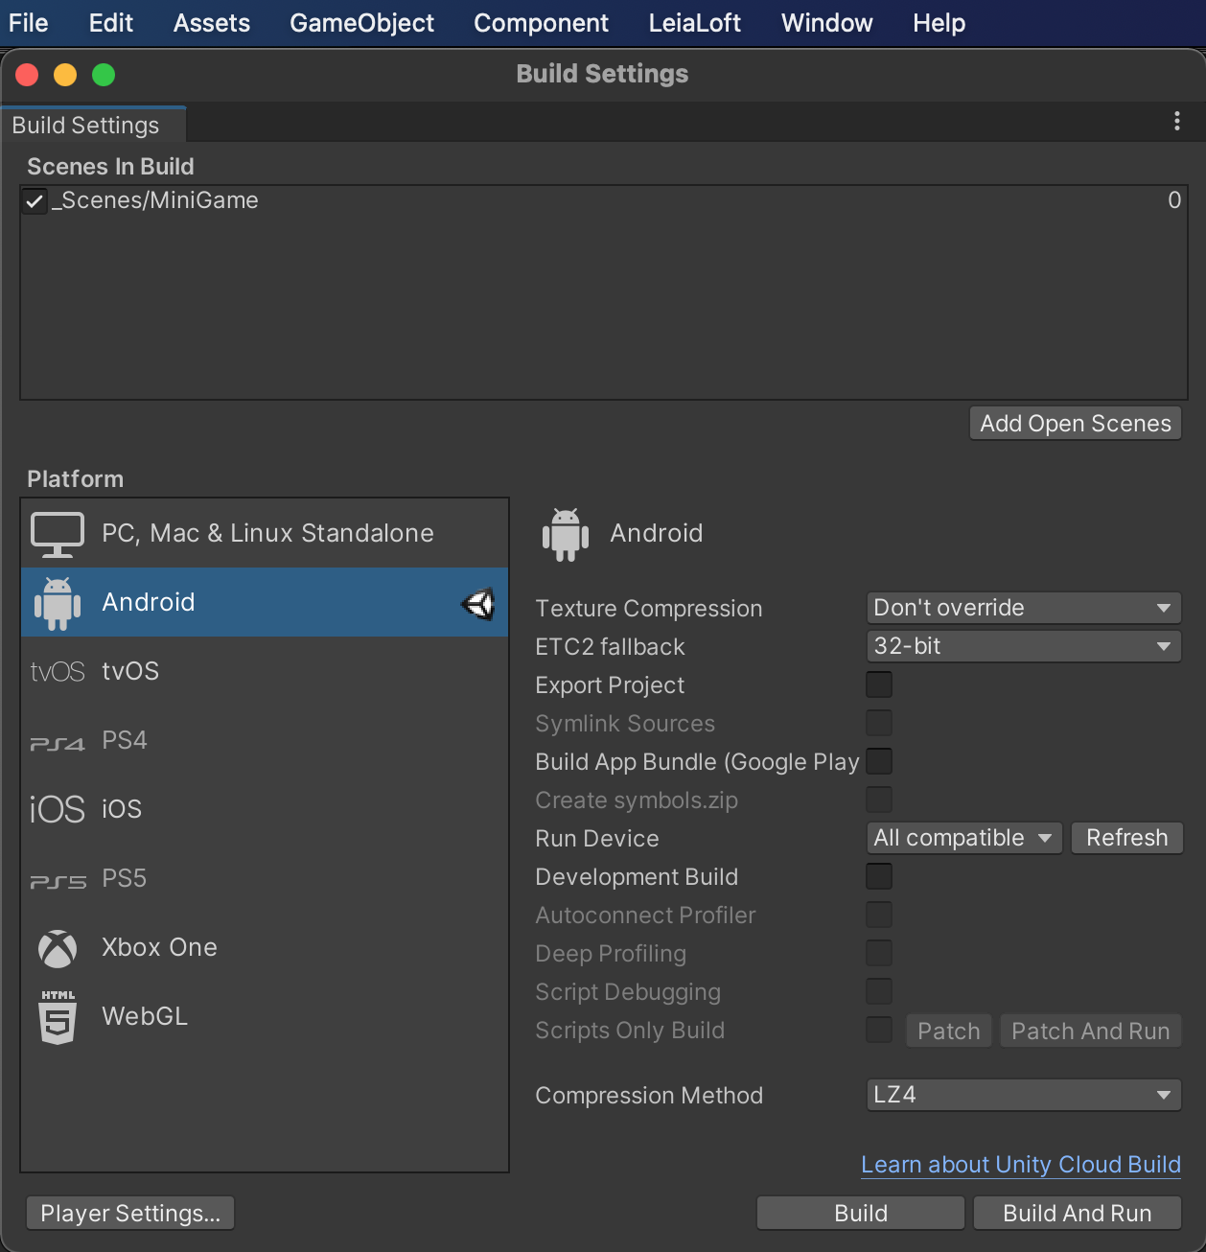Click the yellow minimize window button
This screenshot has height=1252, width=1206.
pyautogui.click(x=65, y=75)
